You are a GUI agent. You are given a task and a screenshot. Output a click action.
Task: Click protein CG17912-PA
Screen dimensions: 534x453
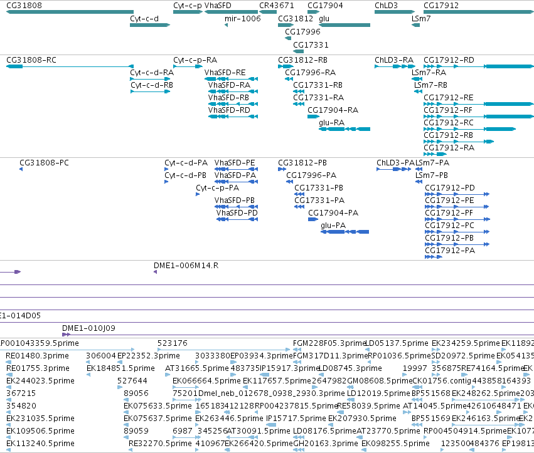click(434, 257)
